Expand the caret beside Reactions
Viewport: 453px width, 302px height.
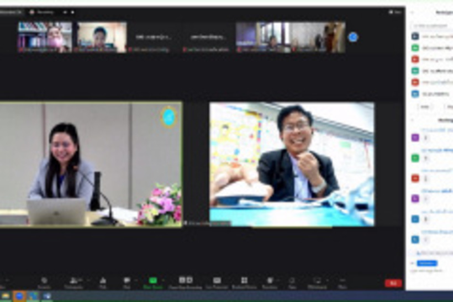click(278, 280)
